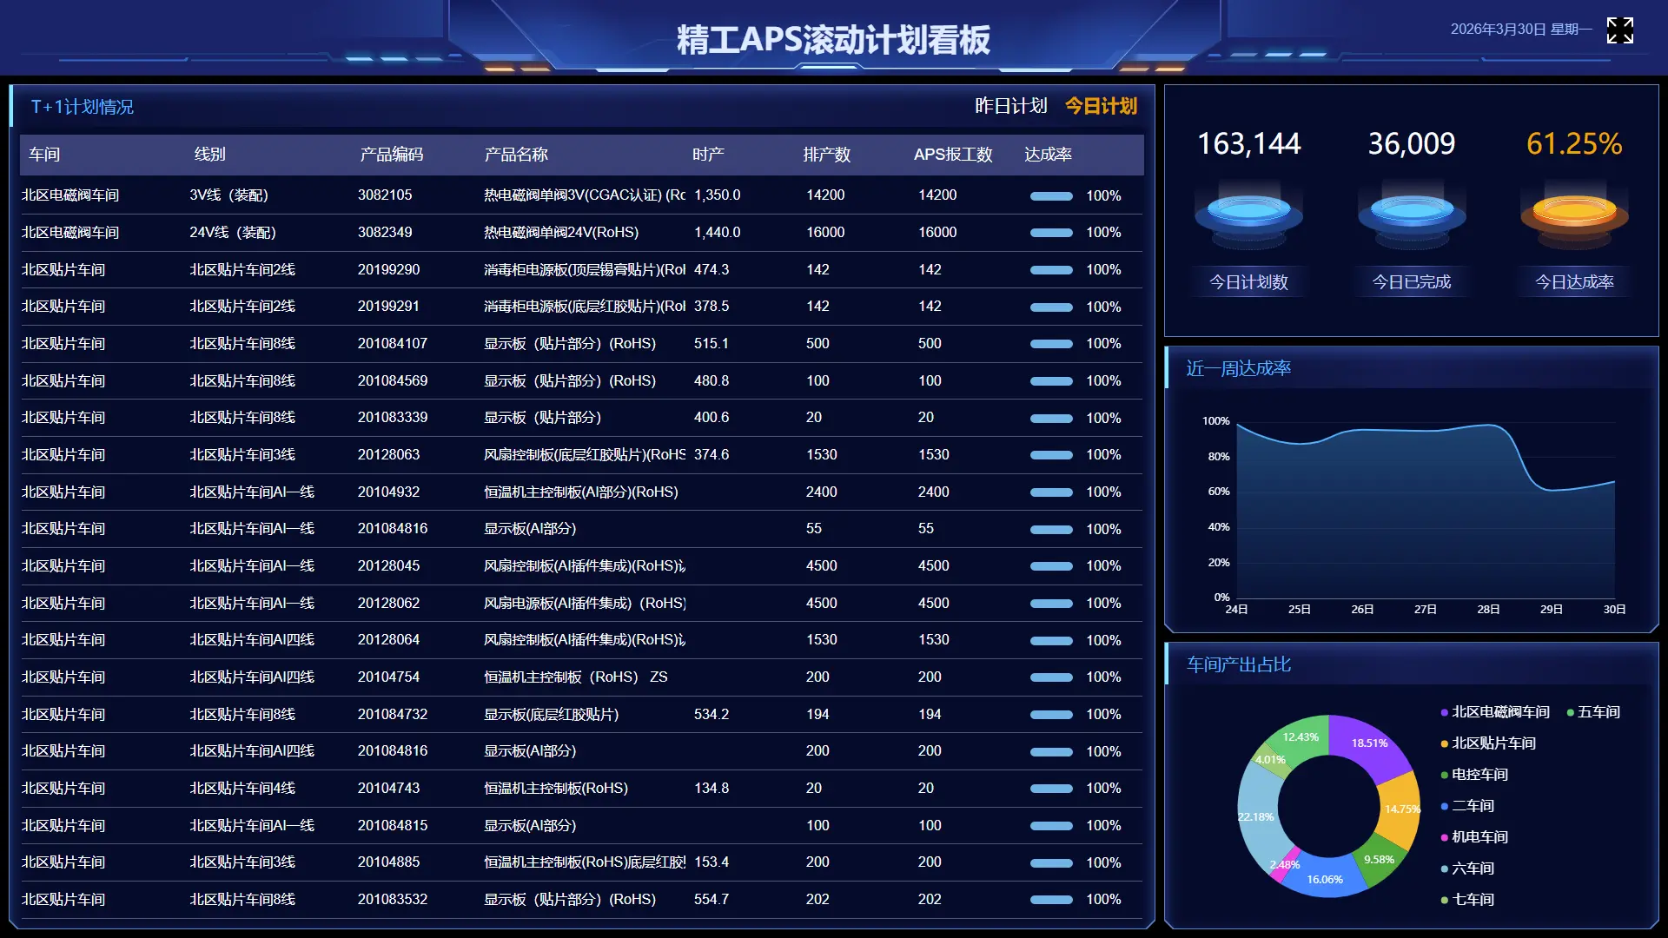
Task: Click the 达成率 column header
Action: click(x=1048, y=155)
